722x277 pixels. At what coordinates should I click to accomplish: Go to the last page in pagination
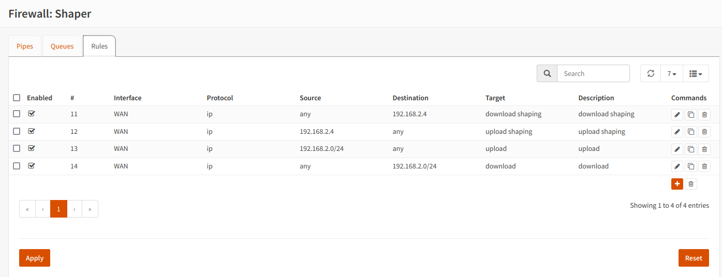[90, 209]
